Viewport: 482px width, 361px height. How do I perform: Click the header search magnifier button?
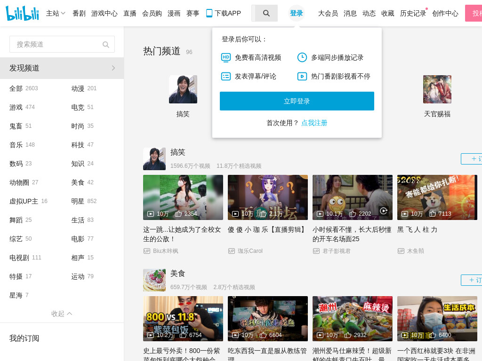(x=266, y=13)
